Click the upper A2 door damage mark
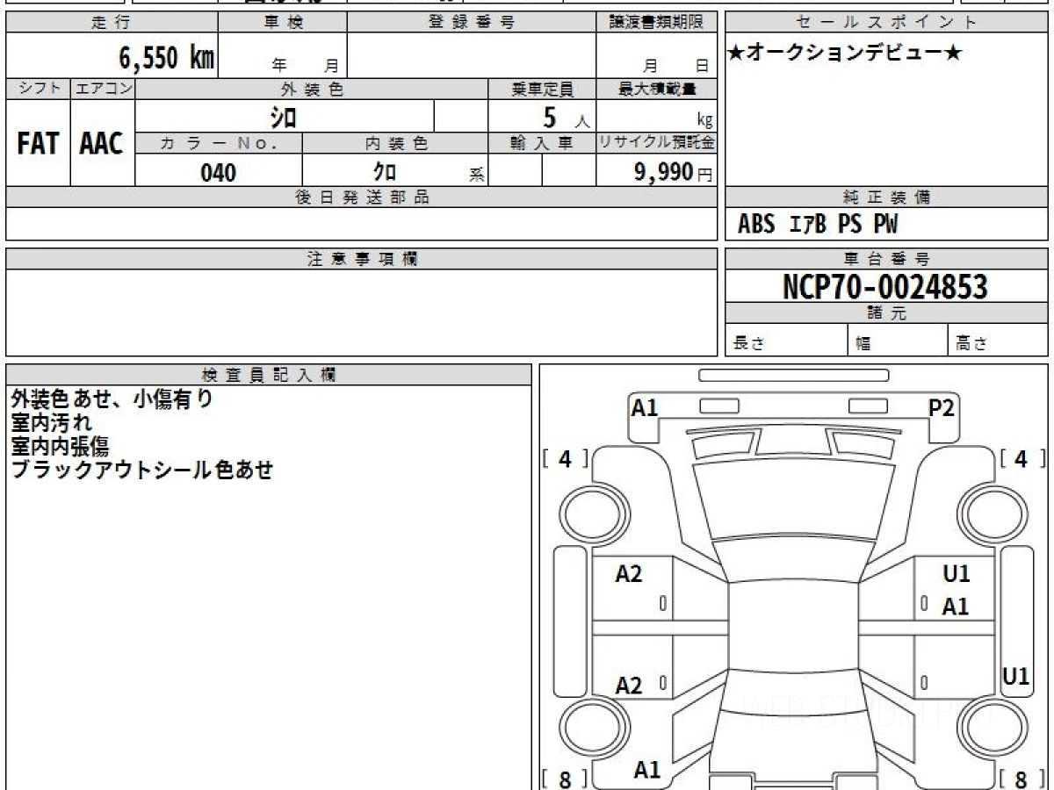This screenshot has width=1054, height=790. point(629,574)
